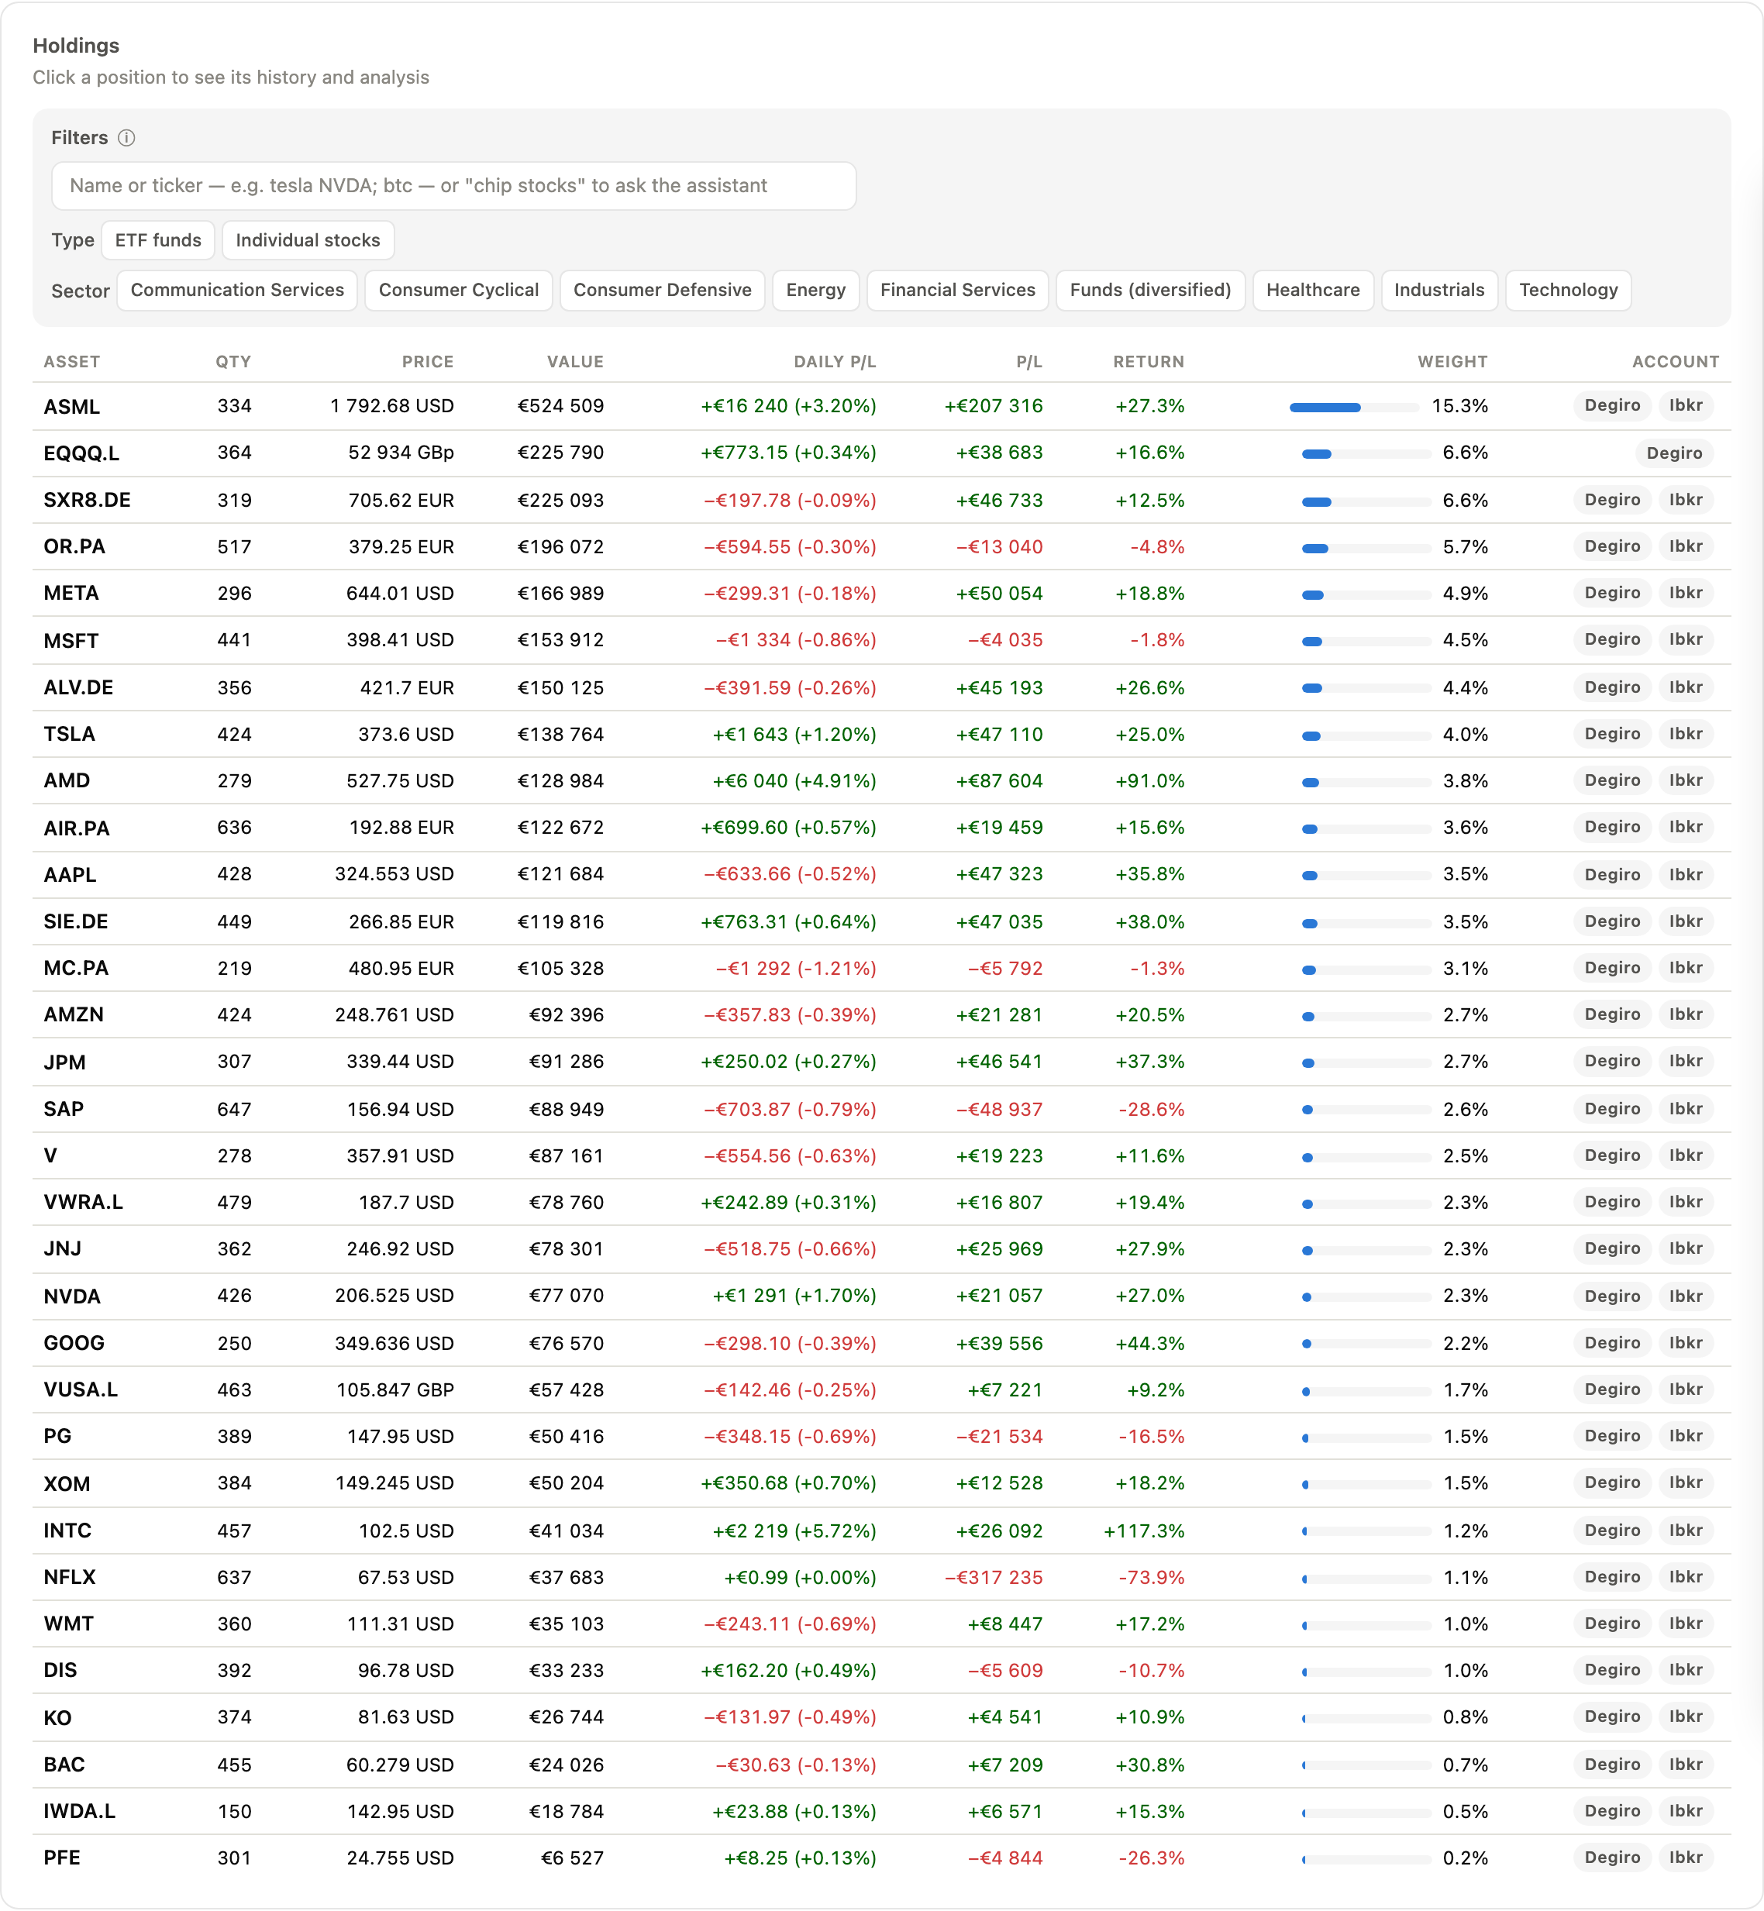Click INTC return value +117.3%
The height and width of the screenshot is (1911, 1764).
coord(1143,1531)
